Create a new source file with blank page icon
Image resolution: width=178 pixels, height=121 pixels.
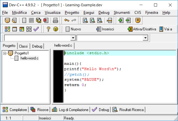pyautogui.click(x=24, y=20)
